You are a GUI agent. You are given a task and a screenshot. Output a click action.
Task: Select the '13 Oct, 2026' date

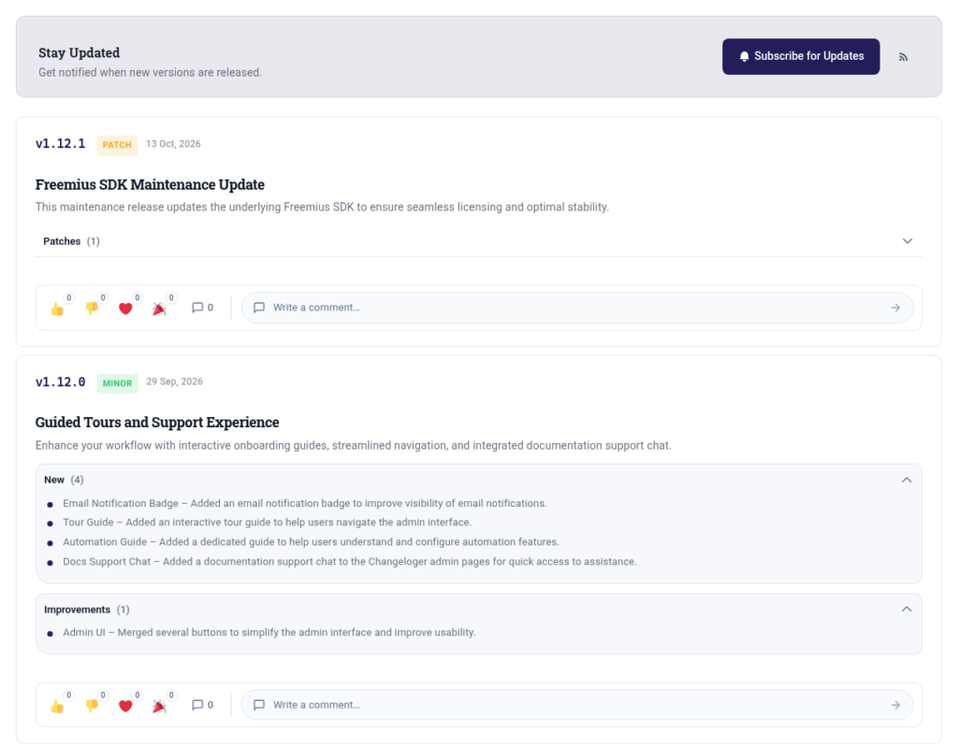173,144
